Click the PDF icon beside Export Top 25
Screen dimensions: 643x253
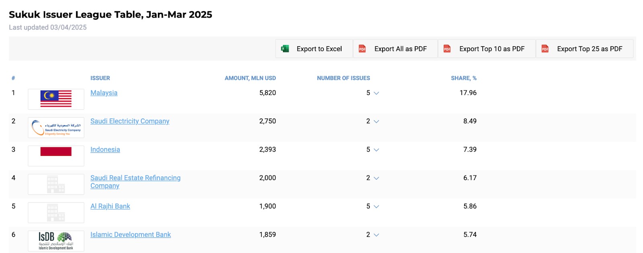[545, 49]
